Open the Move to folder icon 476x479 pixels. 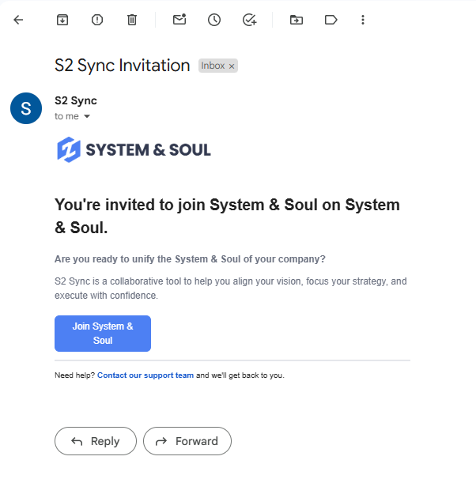tap(297, 20)
